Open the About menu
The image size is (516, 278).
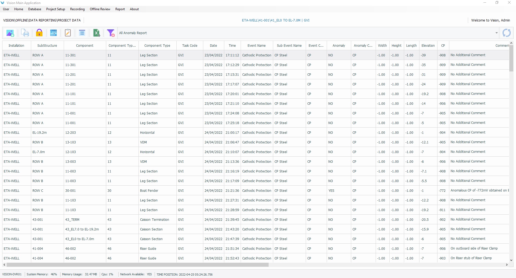pos(134,9)
